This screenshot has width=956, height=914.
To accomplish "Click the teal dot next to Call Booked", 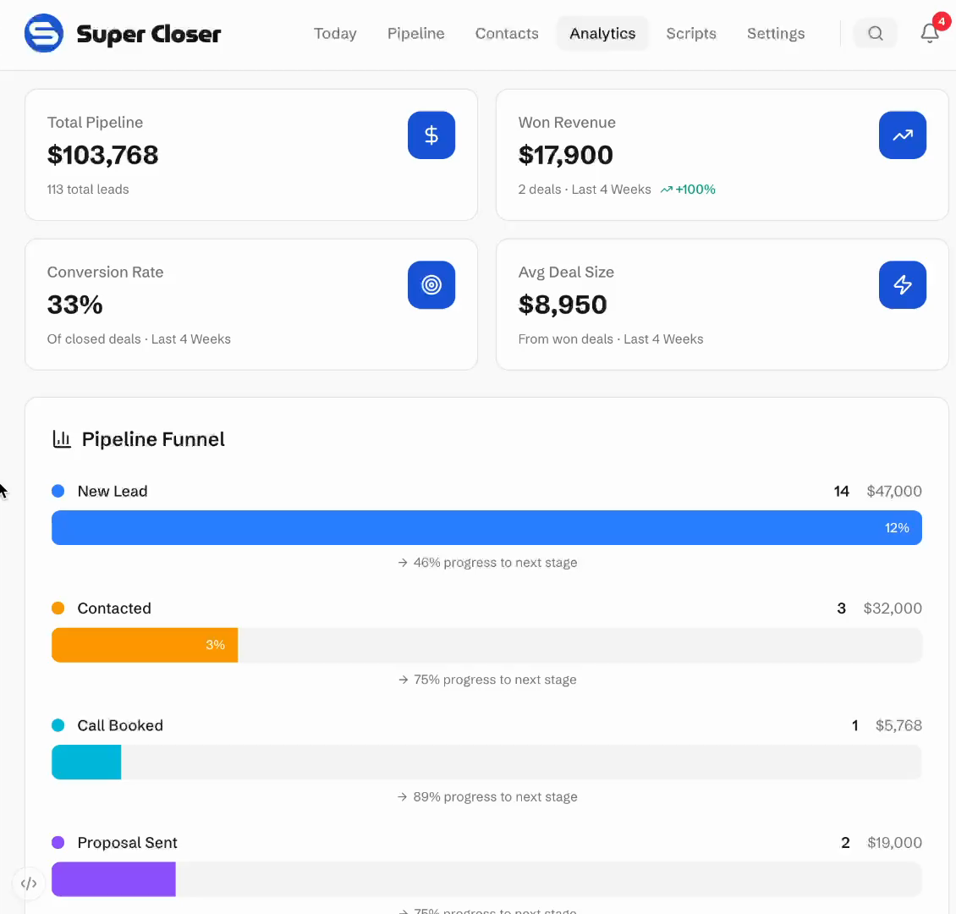I will coord(58,725).
